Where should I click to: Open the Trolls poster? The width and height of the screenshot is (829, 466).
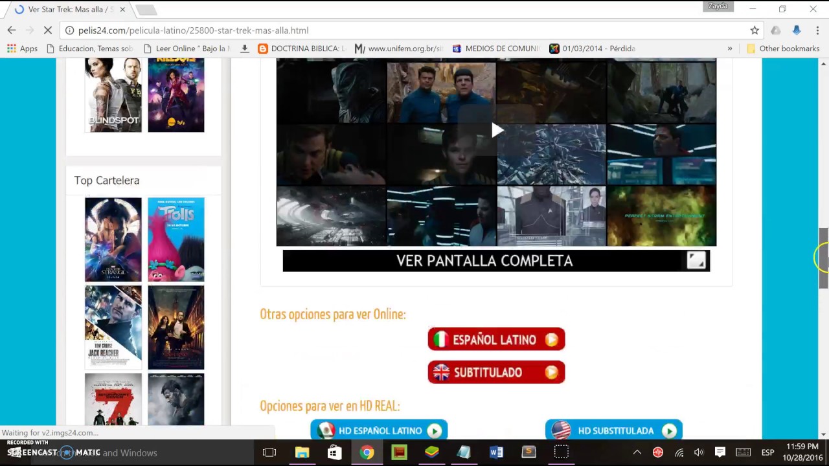[176, 239]
